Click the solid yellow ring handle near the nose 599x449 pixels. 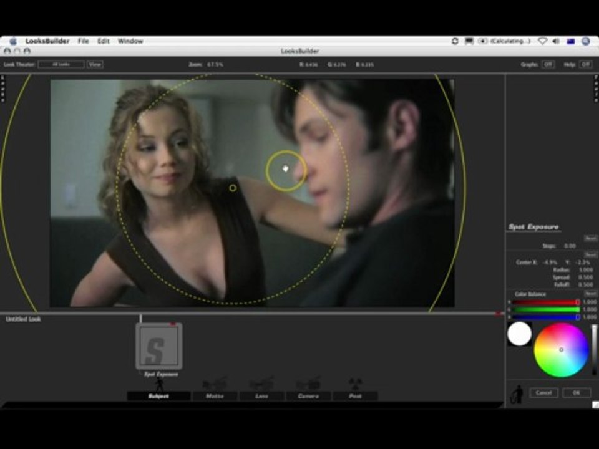pyautogui.click(x=286, y=171)
